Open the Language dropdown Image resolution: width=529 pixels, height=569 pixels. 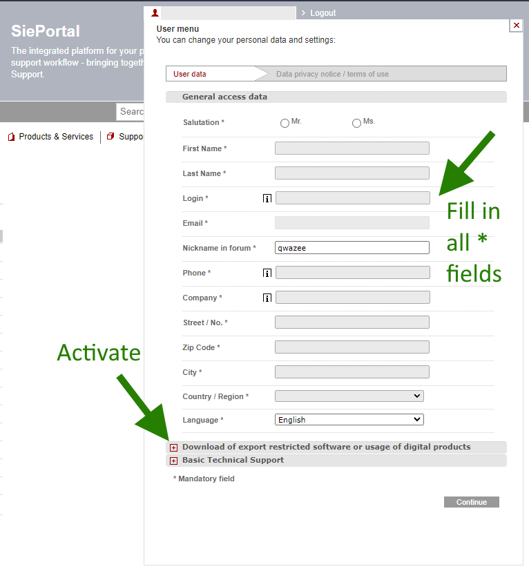coord(349,420)
